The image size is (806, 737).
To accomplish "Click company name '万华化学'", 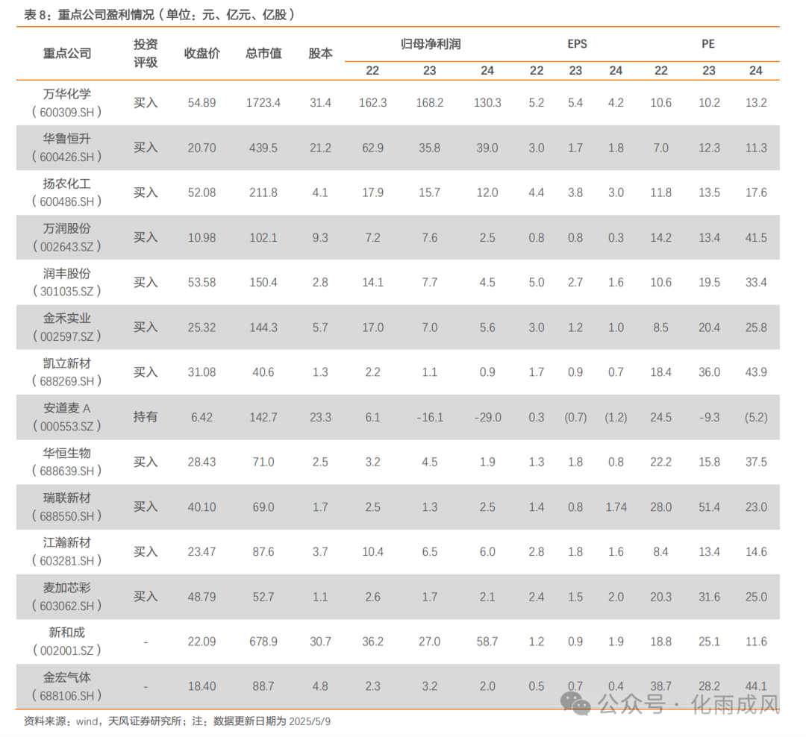I will [x=67, y=94].
